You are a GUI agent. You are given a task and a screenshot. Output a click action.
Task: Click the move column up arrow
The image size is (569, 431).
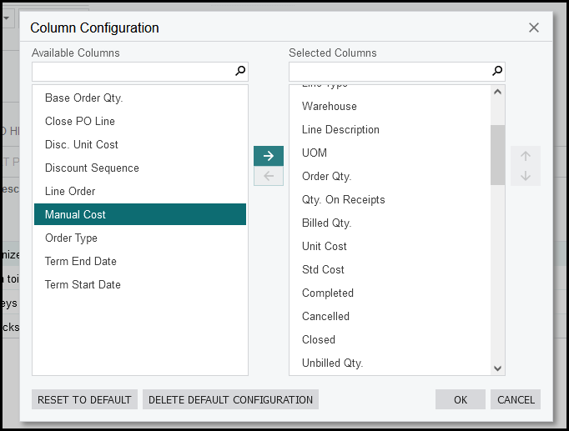tap(526, 156)
